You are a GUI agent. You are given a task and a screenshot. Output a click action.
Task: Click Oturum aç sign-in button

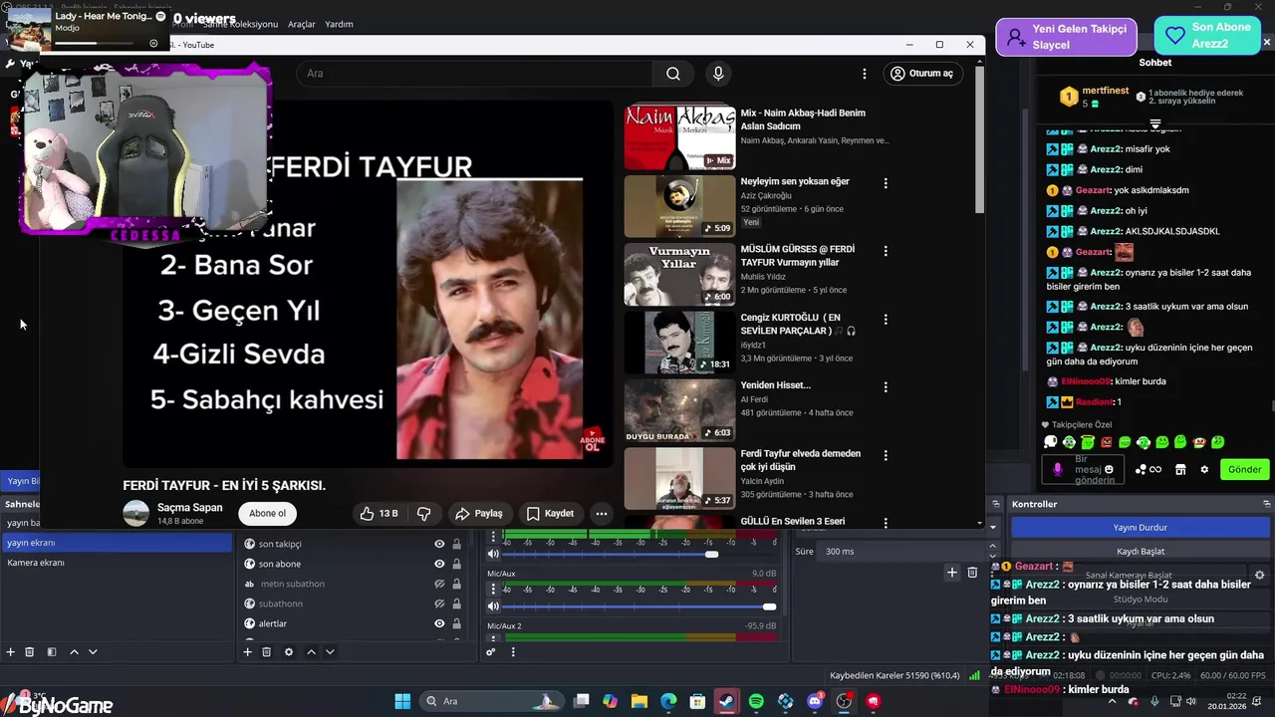(x=921, y=73)
